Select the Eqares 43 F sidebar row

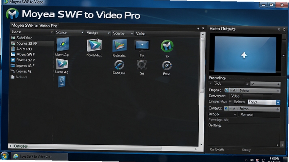[32, 66]
